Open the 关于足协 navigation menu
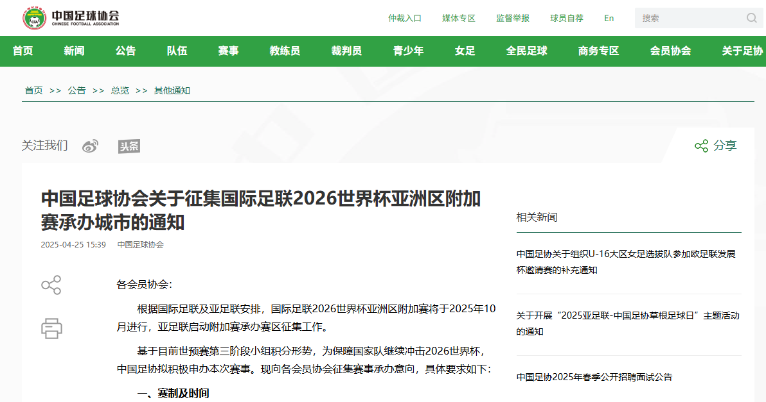This screenshot has height=402, width=766. coord(743,51)
